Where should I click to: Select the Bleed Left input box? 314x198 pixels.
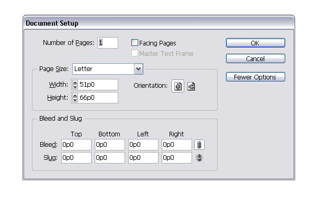coord(143,145)
